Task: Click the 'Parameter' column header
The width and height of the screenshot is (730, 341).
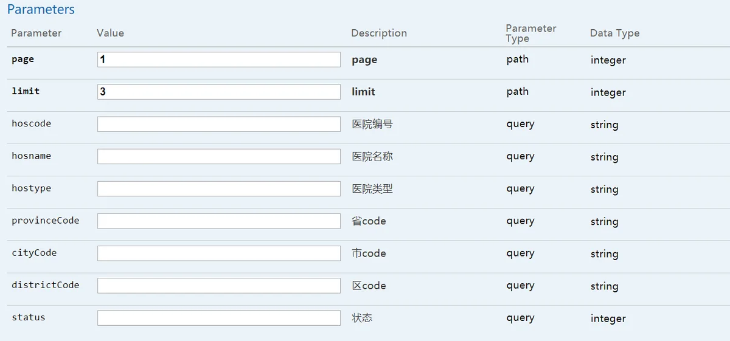Action: point(36,33)
